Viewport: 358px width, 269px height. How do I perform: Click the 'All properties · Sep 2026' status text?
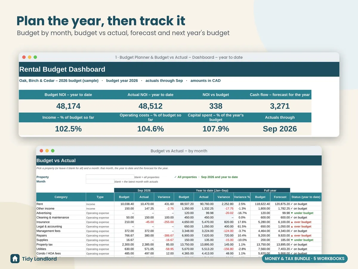click(x=206, y=177)
